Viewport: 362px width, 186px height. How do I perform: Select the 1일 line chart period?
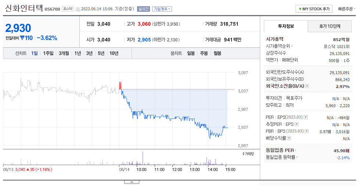pos(35,53)
